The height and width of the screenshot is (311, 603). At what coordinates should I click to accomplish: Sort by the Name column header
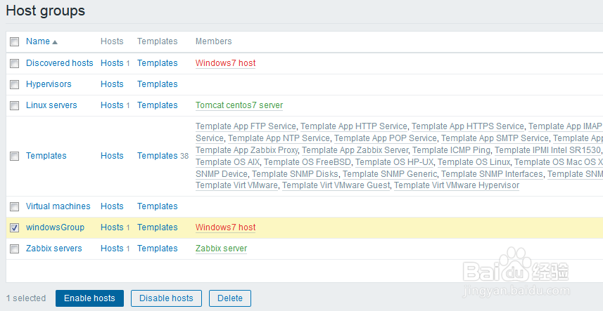click(x=38, y=41)
